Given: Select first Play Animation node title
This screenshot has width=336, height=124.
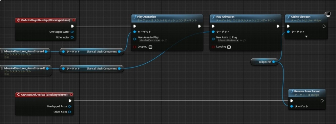Looking at the screenshot, I should 147,17.
